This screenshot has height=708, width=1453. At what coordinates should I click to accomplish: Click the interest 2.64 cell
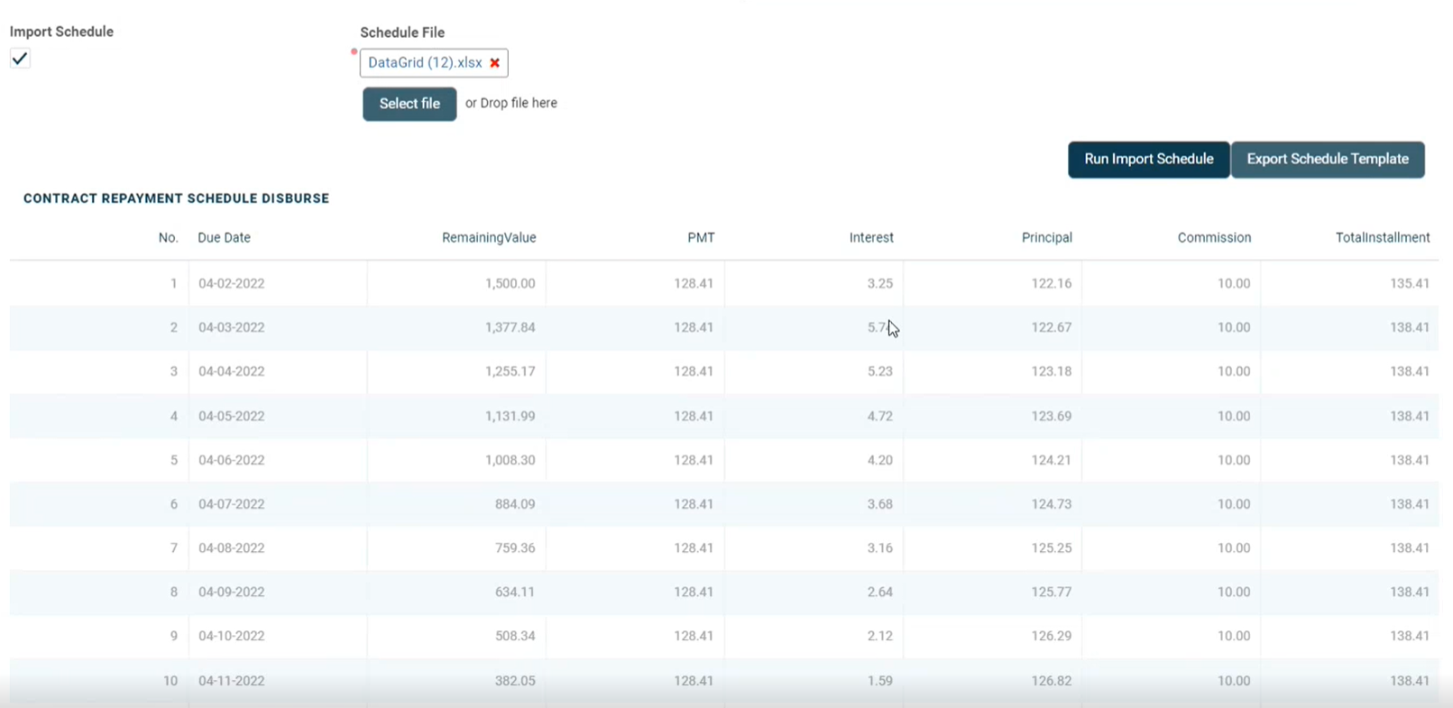(x=879, y=593)
